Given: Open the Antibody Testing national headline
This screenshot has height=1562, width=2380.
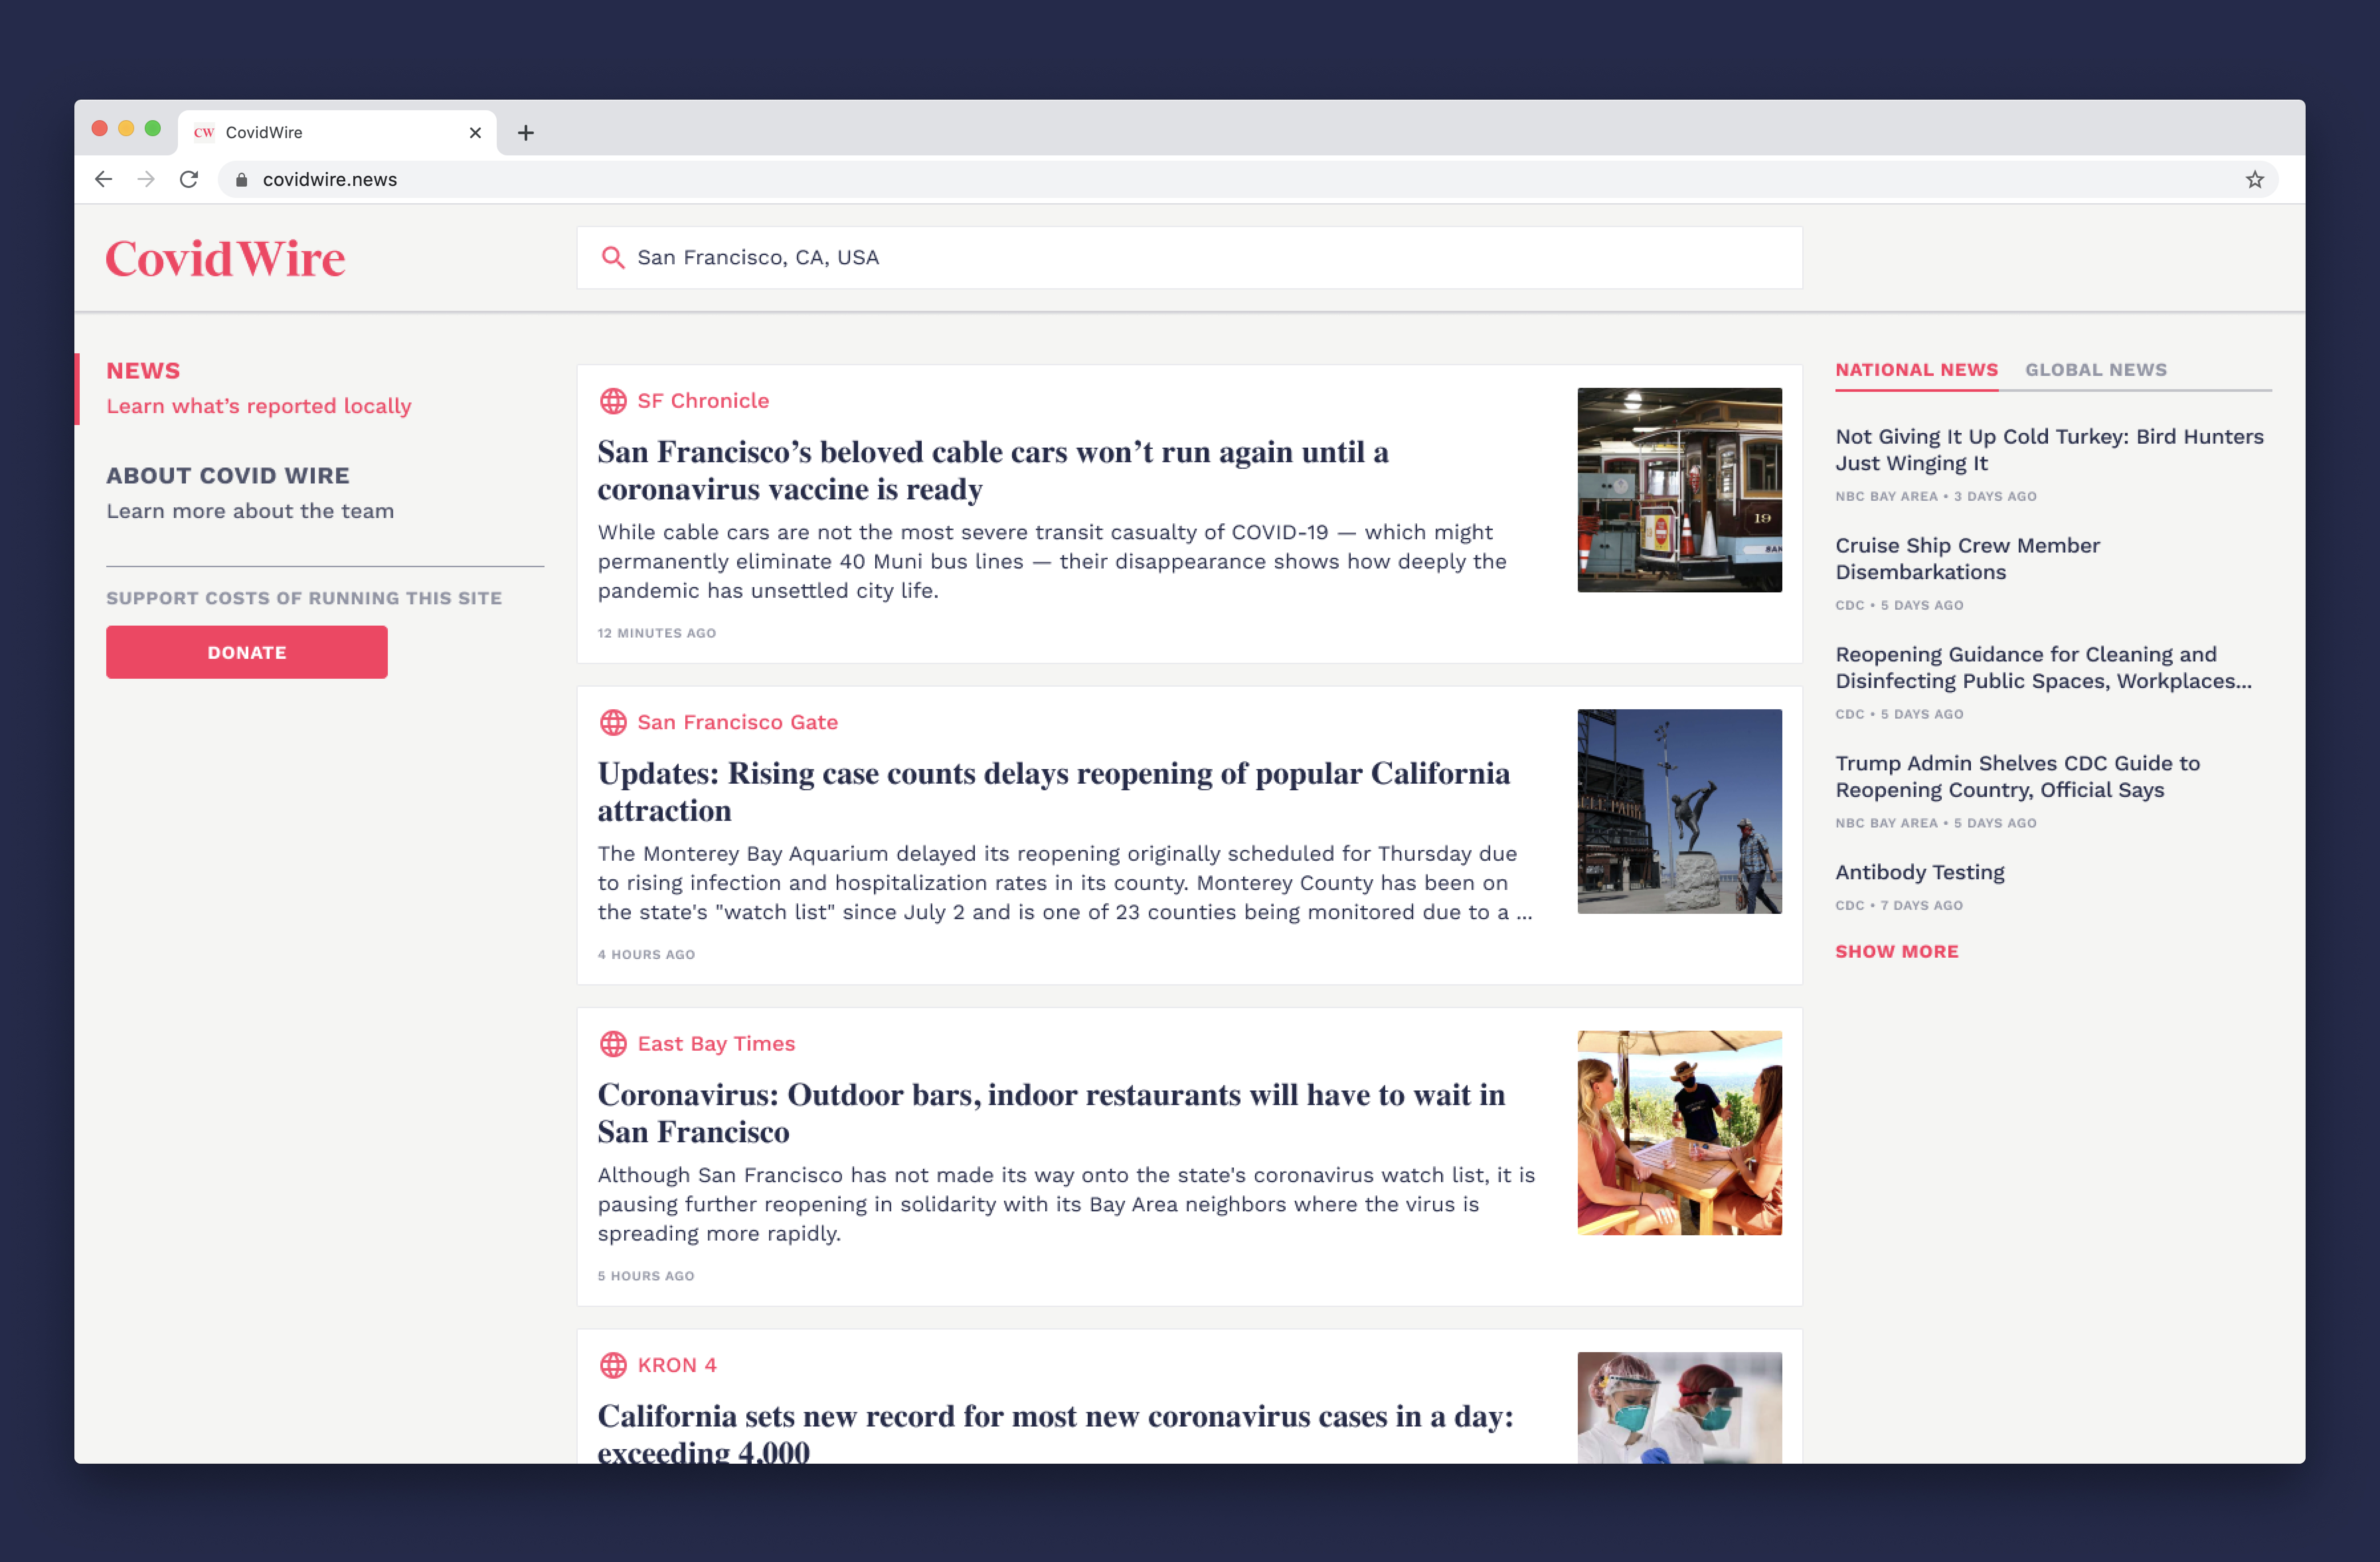Looking at the screenshot, I should [1919, 872].
